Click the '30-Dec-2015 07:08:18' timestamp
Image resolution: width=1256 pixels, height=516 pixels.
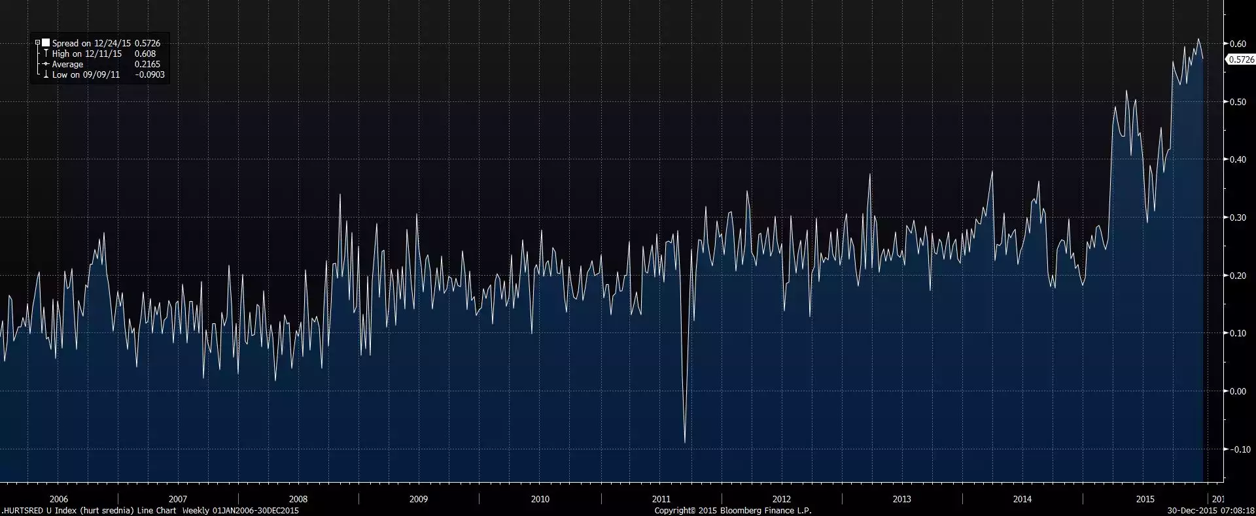[x=1211, y=511]
